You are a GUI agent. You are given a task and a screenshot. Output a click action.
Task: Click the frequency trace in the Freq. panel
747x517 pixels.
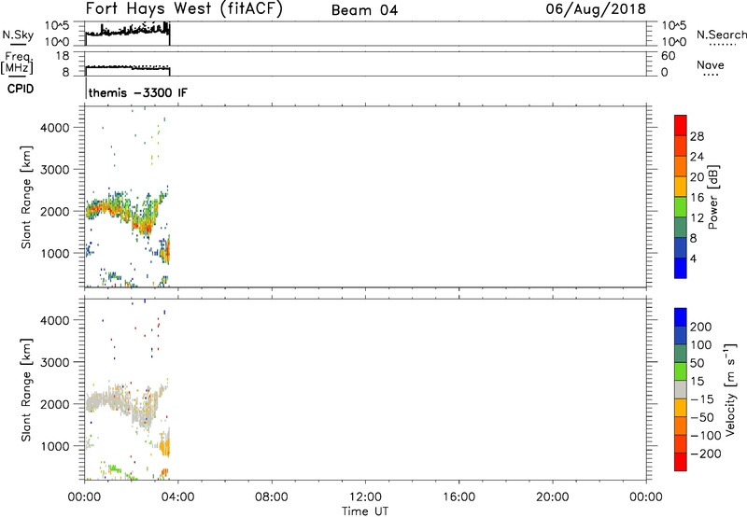click(x=128, y=68)
